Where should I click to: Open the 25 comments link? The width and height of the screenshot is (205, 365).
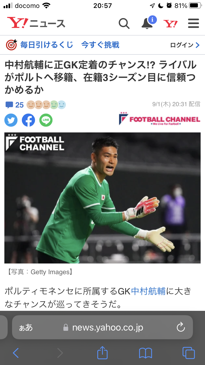[x=15, y=105]
